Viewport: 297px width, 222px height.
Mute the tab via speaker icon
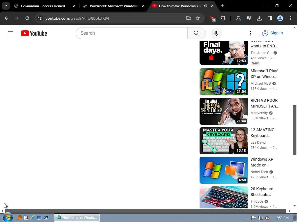click(205, 6)
